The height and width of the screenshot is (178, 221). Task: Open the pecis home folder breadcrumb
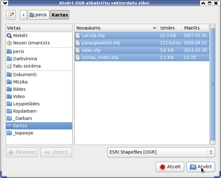coord(38,15)
